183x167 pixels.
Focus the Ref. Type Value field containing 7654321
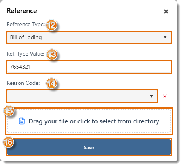tap(89, 67)
